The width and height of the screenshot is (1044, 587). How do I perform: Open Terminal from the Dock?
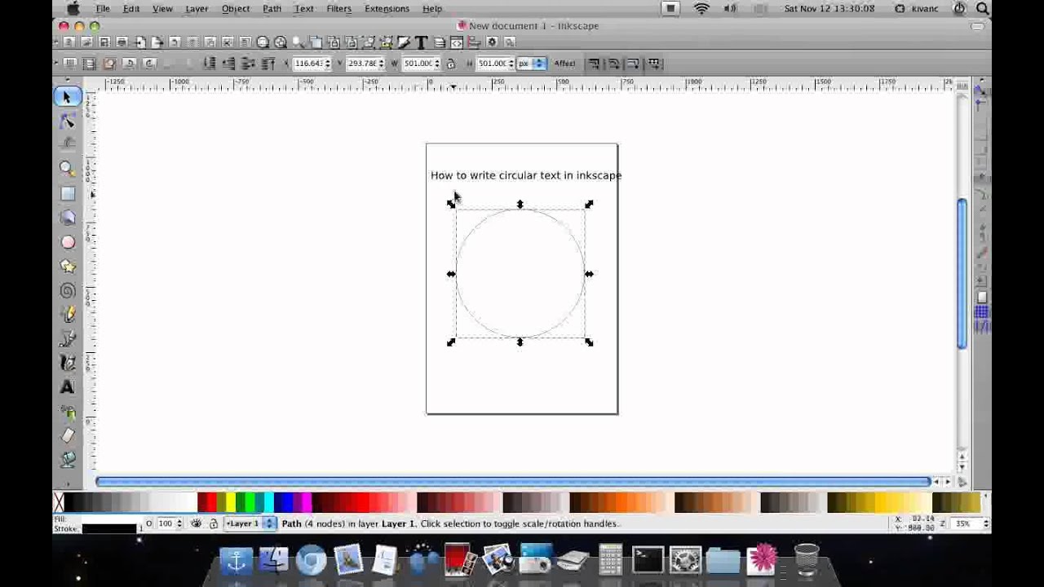[648, 560]
